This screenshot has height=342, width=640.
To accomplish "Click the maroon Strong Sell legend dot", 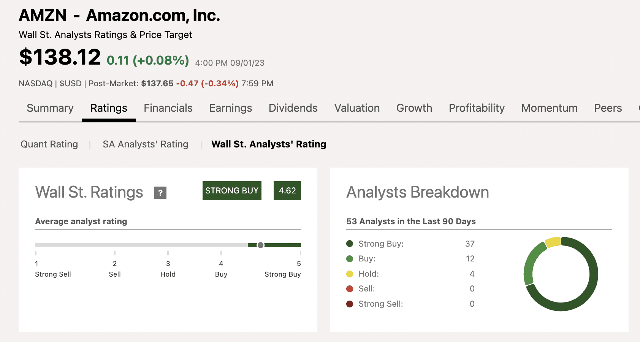I will coord(350,304).
